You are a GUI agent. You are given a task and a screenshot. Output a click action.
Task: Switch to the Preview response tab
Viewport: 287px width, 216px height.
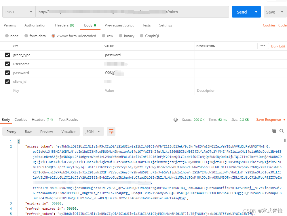tap(46, 131)
